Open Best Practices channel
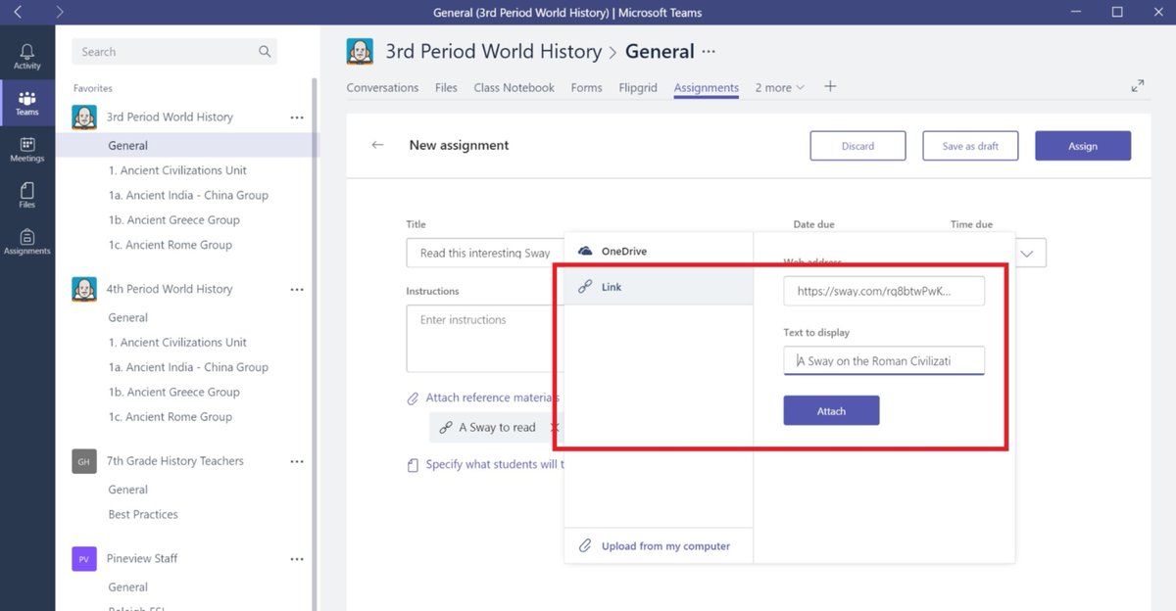The image size is (1176, 611). 143,514
